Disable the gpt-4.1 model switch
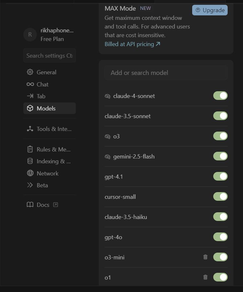This screenshot has height=292, width=243. click(x=220, y=176)
